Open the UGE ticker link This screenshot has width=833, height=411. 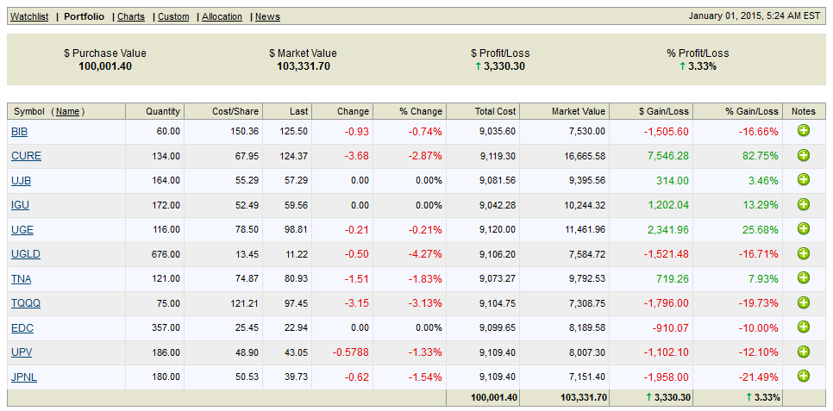pos(22,229)
